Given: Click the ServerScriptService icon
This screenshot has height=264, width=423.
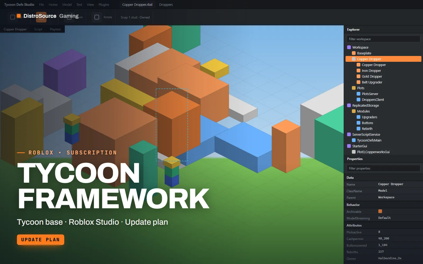Looking at the screenshot, I should coord(349,134).
